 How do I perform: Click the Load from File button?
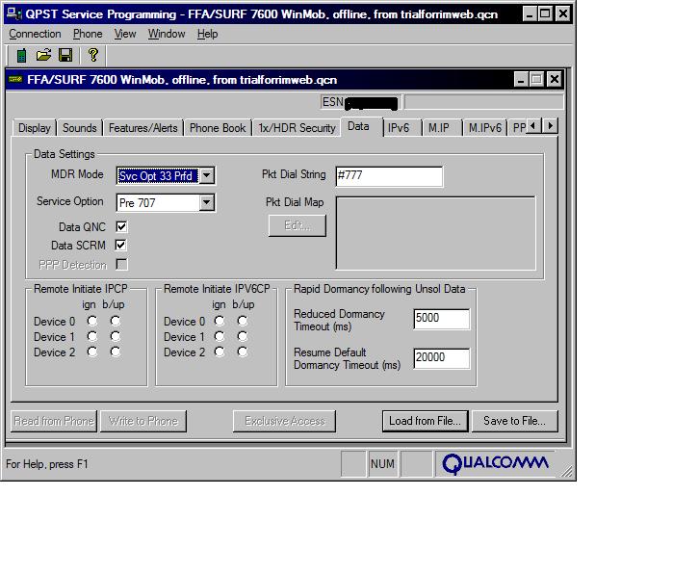(x=425, y=421)
